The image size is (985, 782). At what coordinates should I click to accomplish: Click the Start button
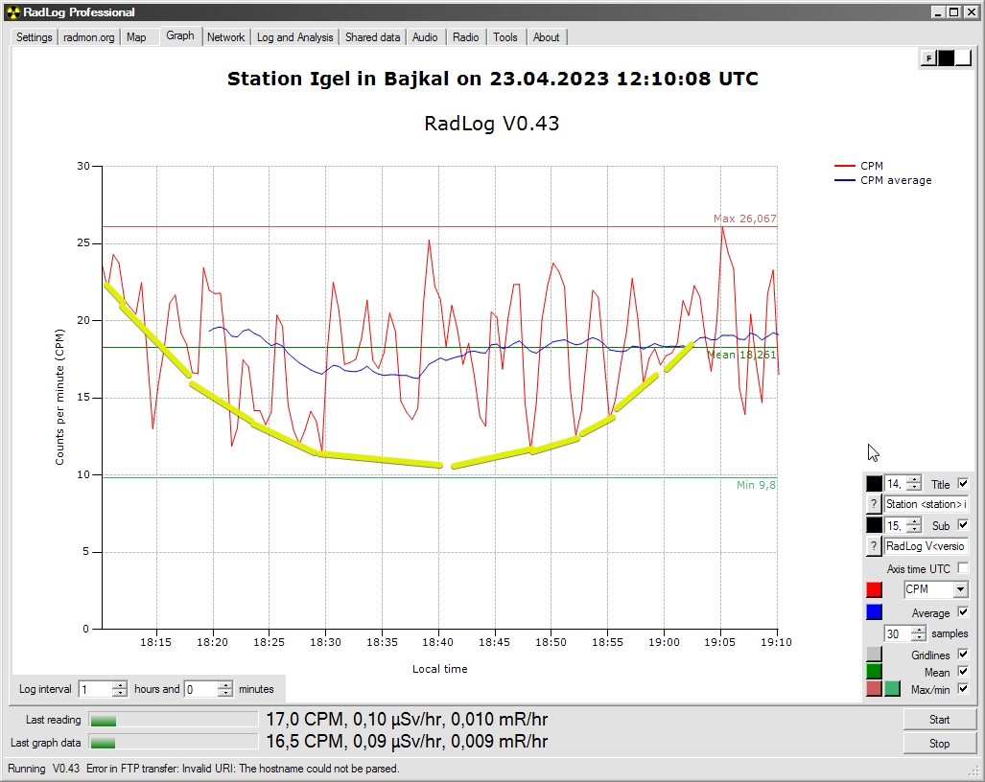point(940,720)
